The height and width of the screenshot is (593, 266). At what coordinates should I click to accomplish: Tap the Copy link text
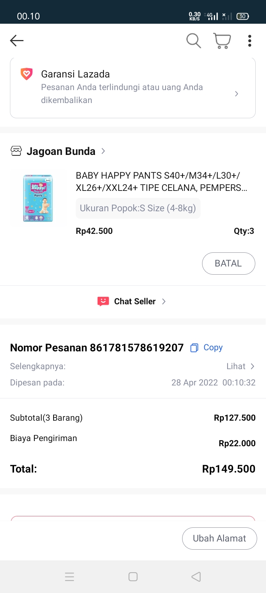pyautogui.click(x=213, y=348)
